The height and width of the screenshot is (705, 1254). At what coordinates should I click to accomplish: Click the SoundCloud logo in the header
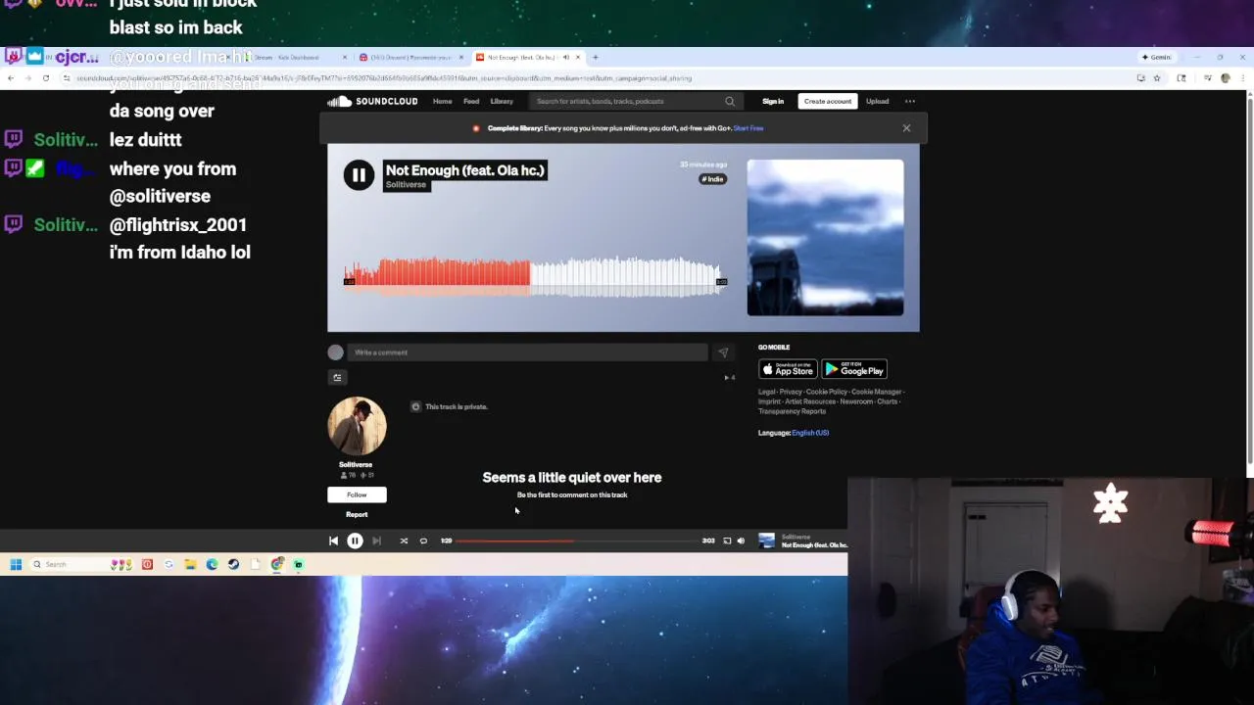click(372, 101)
